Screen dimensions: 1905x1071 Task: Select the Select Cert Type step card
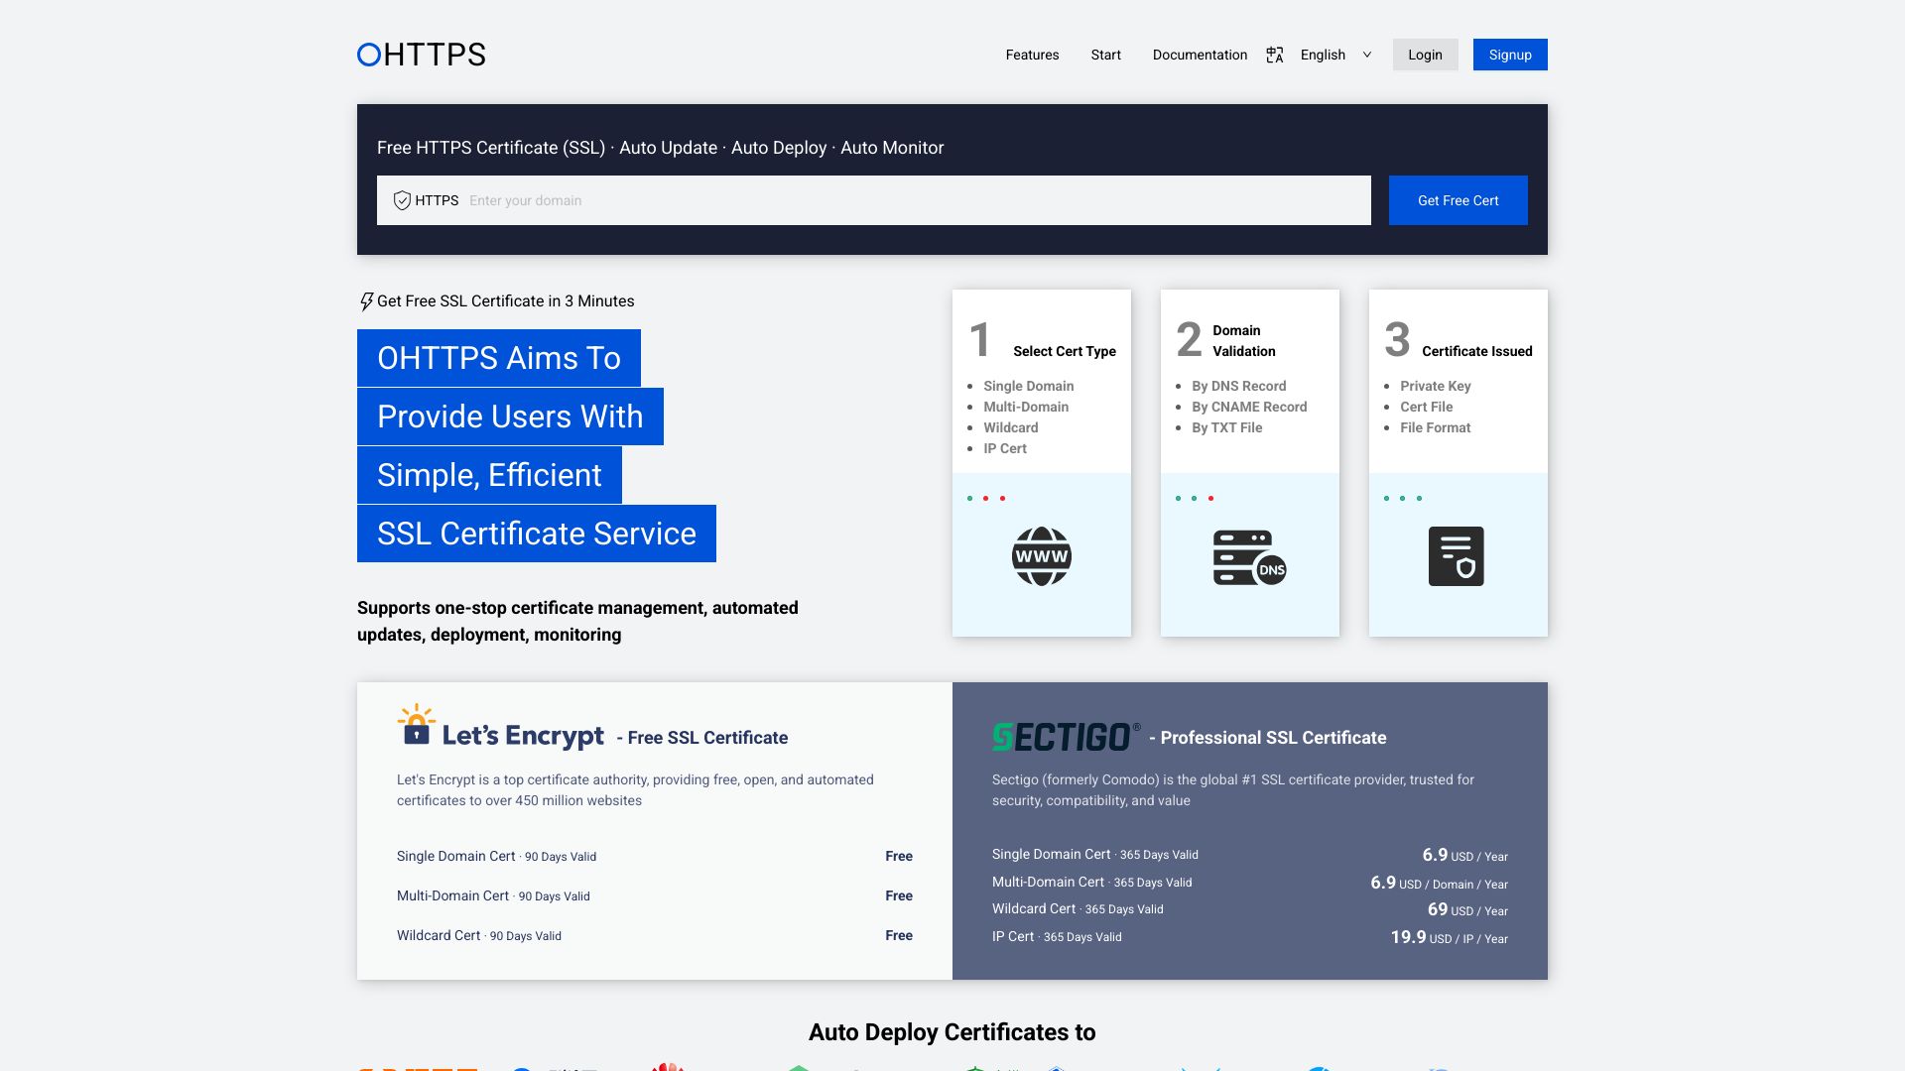[x=1042, y=463]
